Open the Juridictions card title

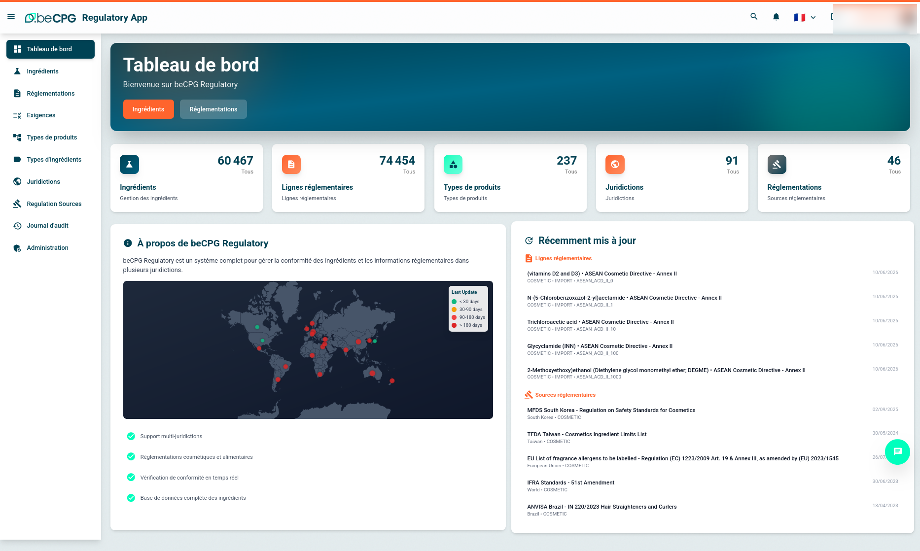coord(624,187)
